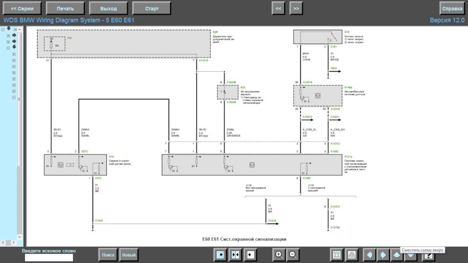The height and width of the screenshot is (263, 468).
Task: Go to next page with '>>' button
Action: (x=296, y=8)
